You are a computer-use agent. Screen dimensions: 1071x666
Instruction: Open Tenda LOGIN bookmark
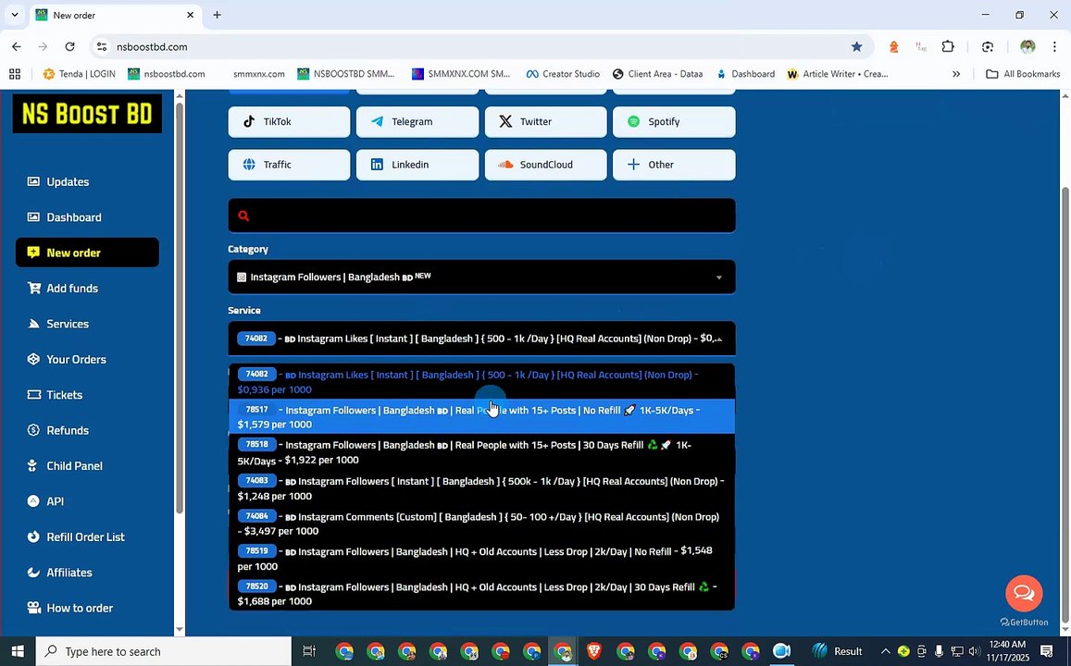pos(80,74)
